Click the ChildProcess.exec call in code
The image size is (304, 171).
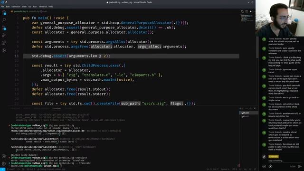click(x=100, y=66)
